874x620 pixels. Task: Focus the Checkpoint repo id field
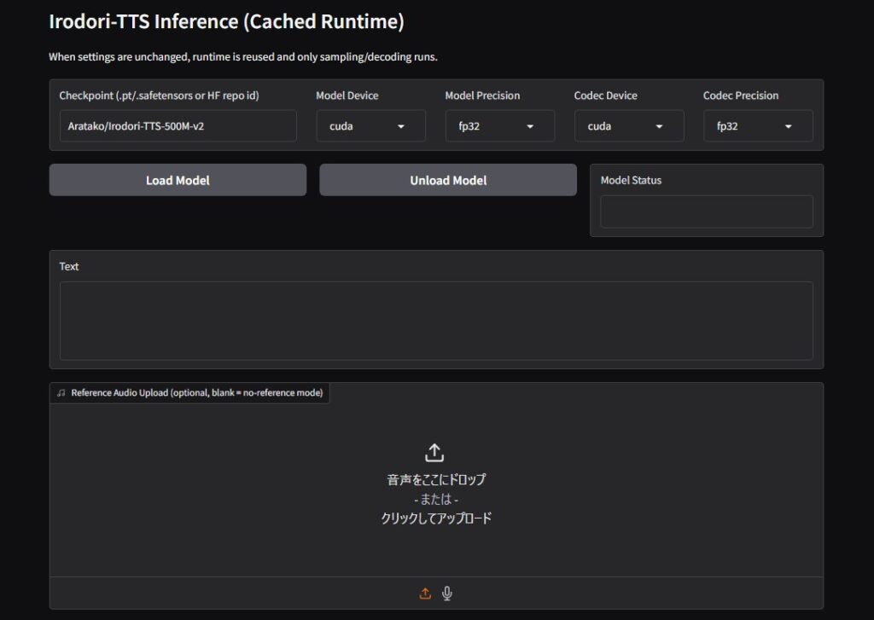(x=178, y=126)
